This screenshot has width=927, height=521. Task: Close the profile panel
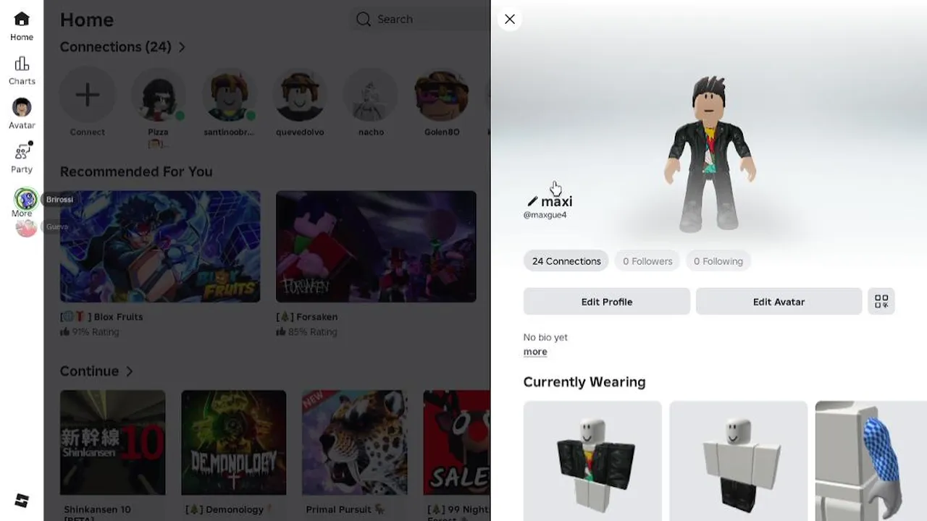(x=510, y=20)
